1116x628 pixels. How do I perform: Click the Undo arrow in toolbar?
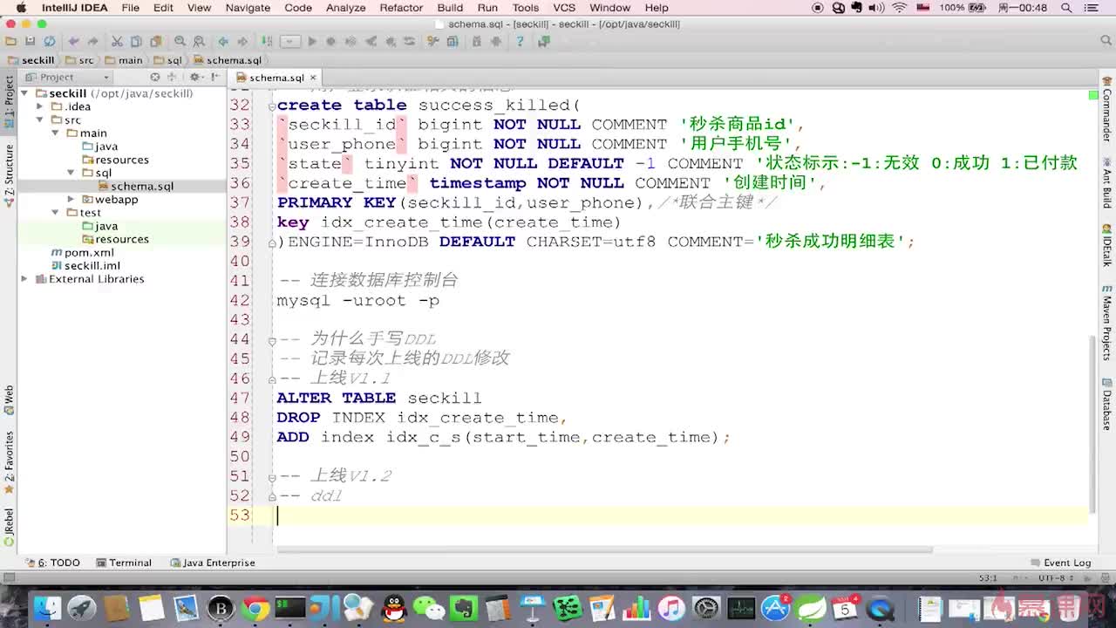[x=73, y=41]
